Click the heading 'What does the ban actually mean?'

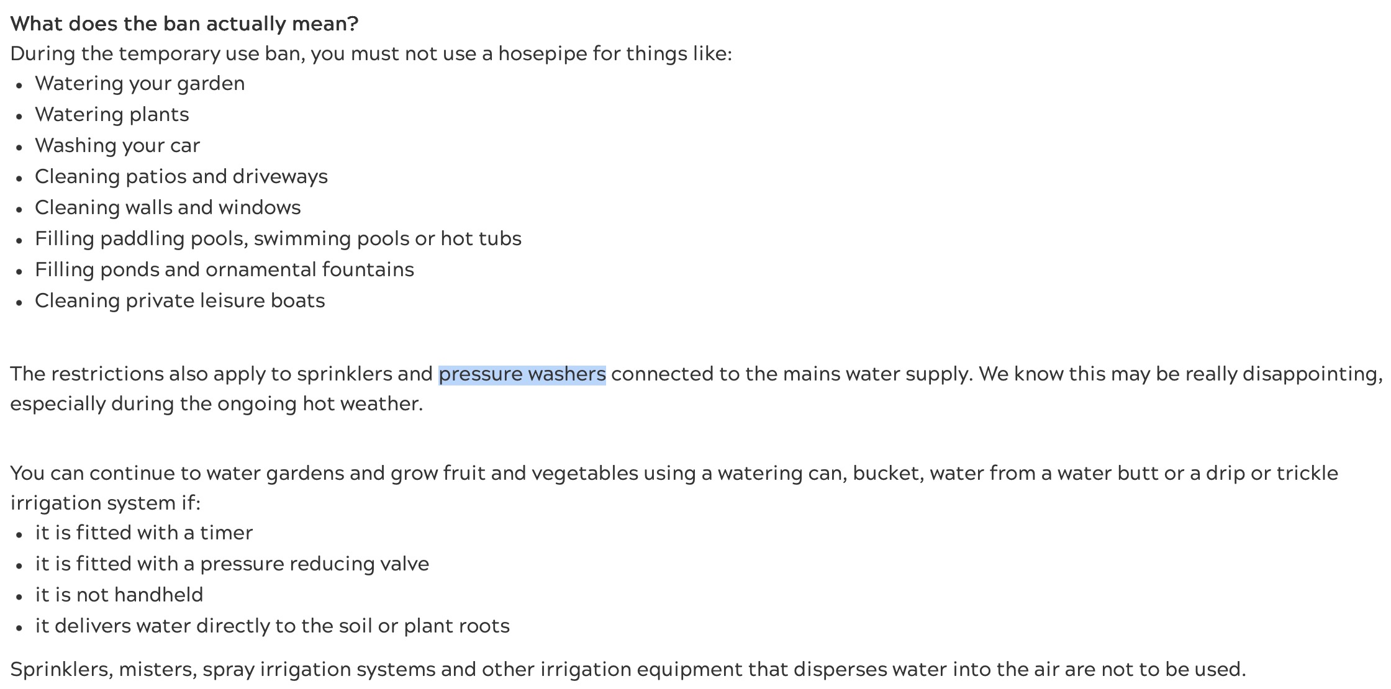[184, 24]
